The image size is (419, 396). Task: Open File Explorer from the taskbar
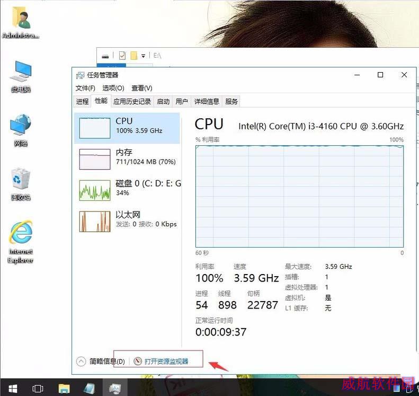click(x=64, y=388)
